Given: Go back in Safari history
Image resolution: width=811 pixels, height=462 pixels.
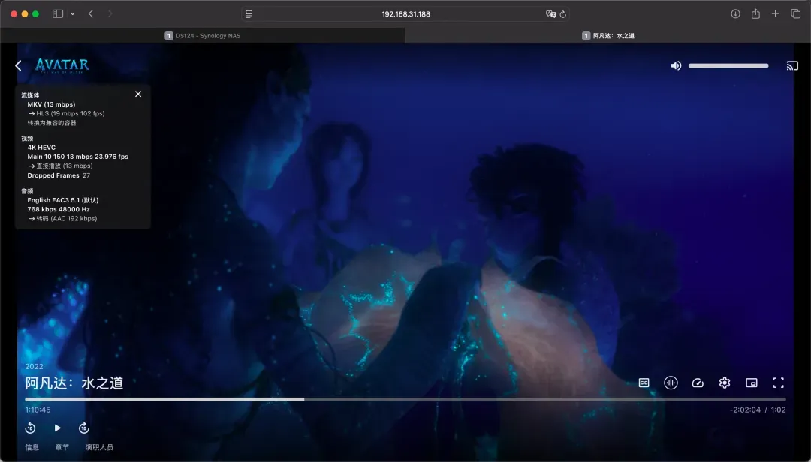Looking at the screenshot, I should (x=91, y=14).
